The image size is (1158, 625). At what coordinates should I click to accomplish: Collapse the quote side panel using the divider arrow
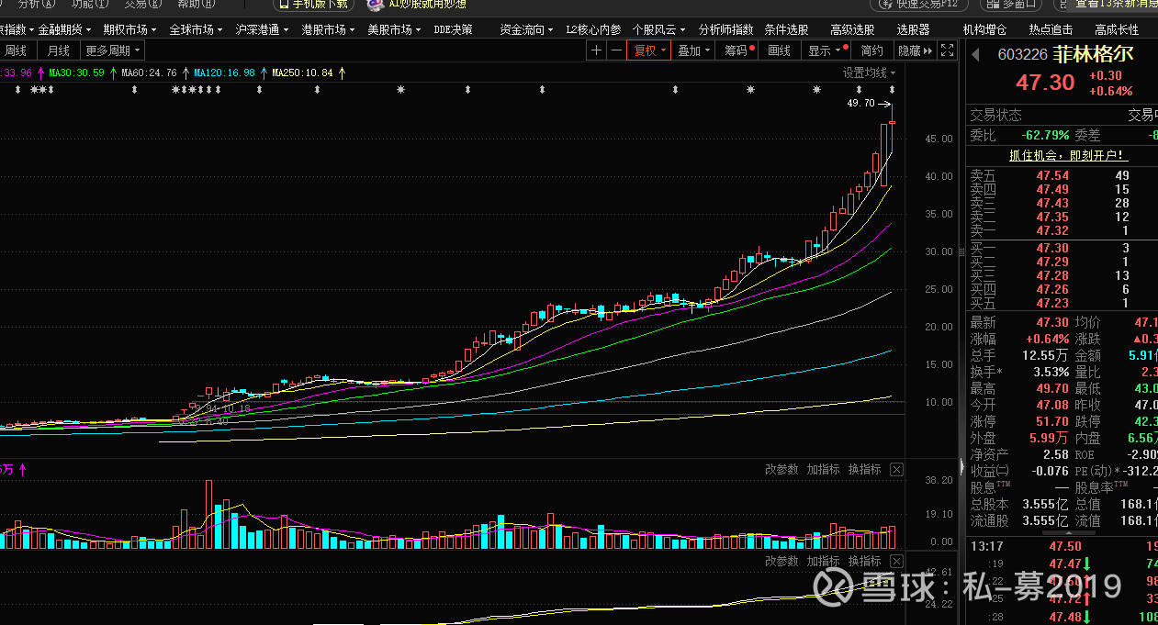point(961,465)
